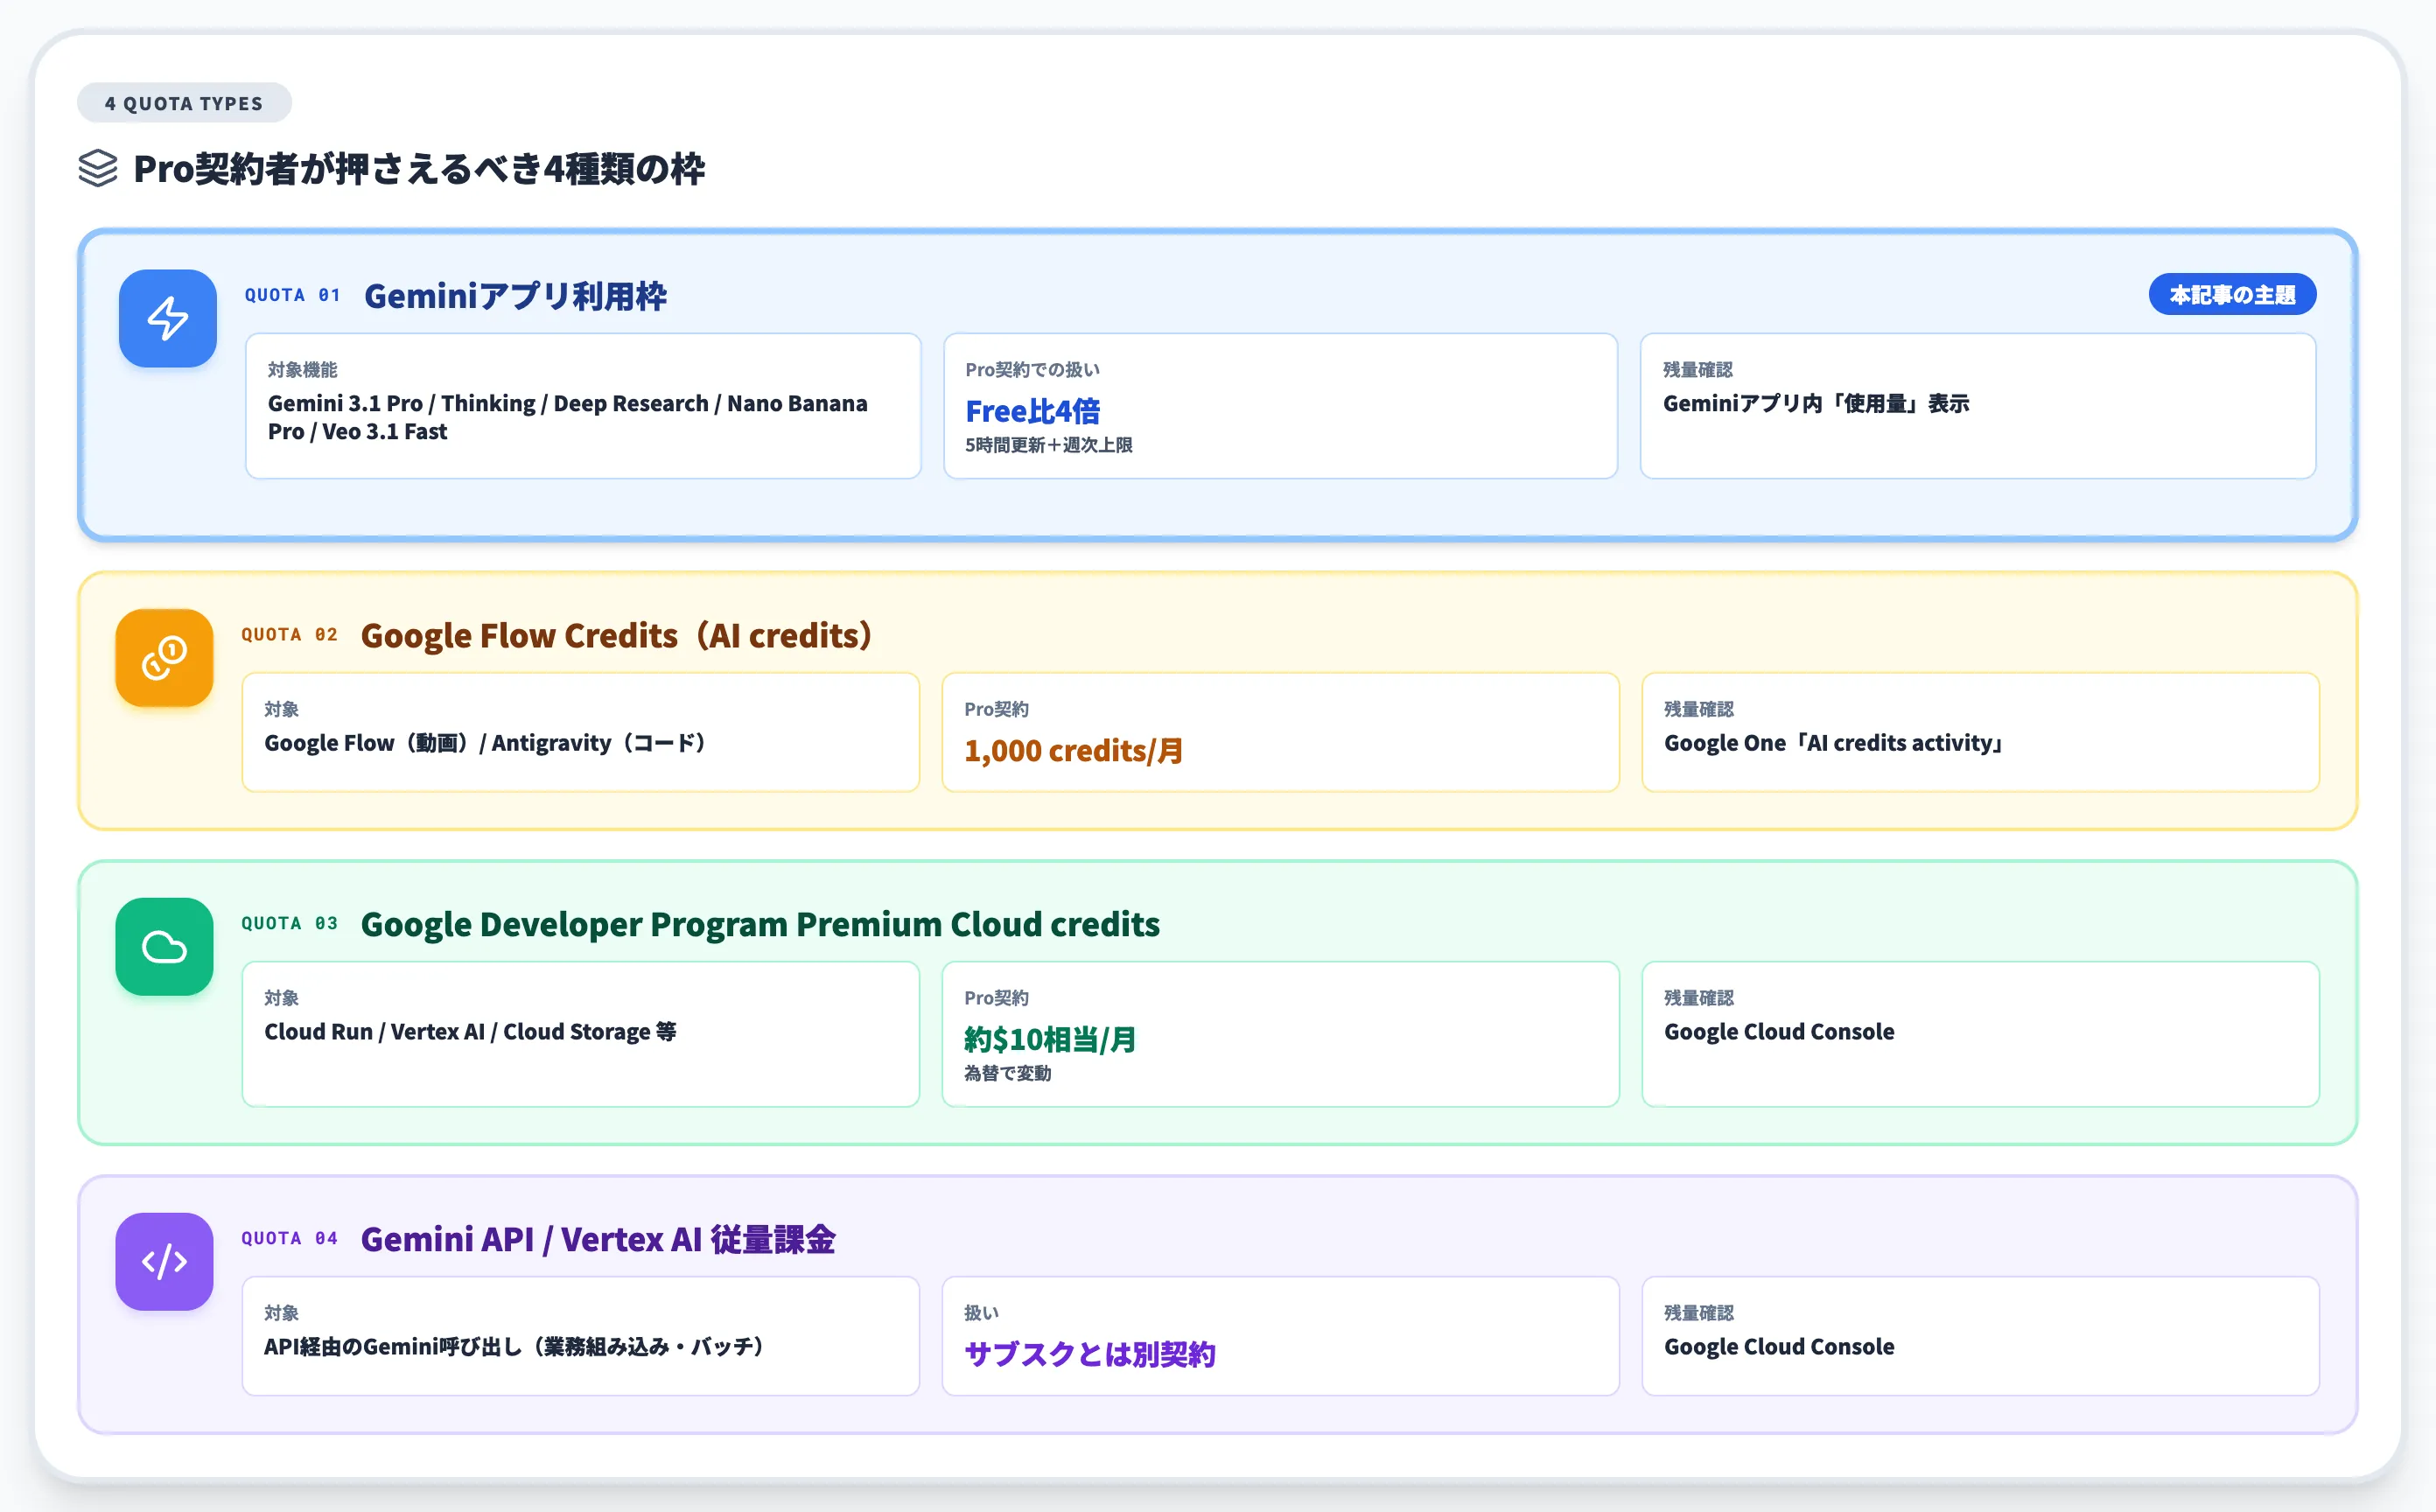Click the green cloud Quota 03 icon
Image resolution: width=2436 pixels, height=1512 pixels.
point(164,946)
